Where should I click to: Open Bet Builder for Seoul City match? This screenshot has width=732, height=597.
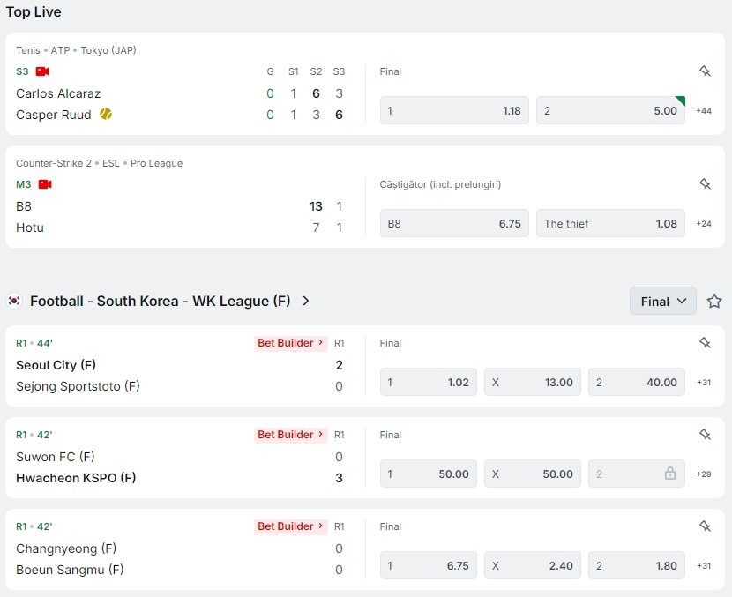[x=290, y=343]
